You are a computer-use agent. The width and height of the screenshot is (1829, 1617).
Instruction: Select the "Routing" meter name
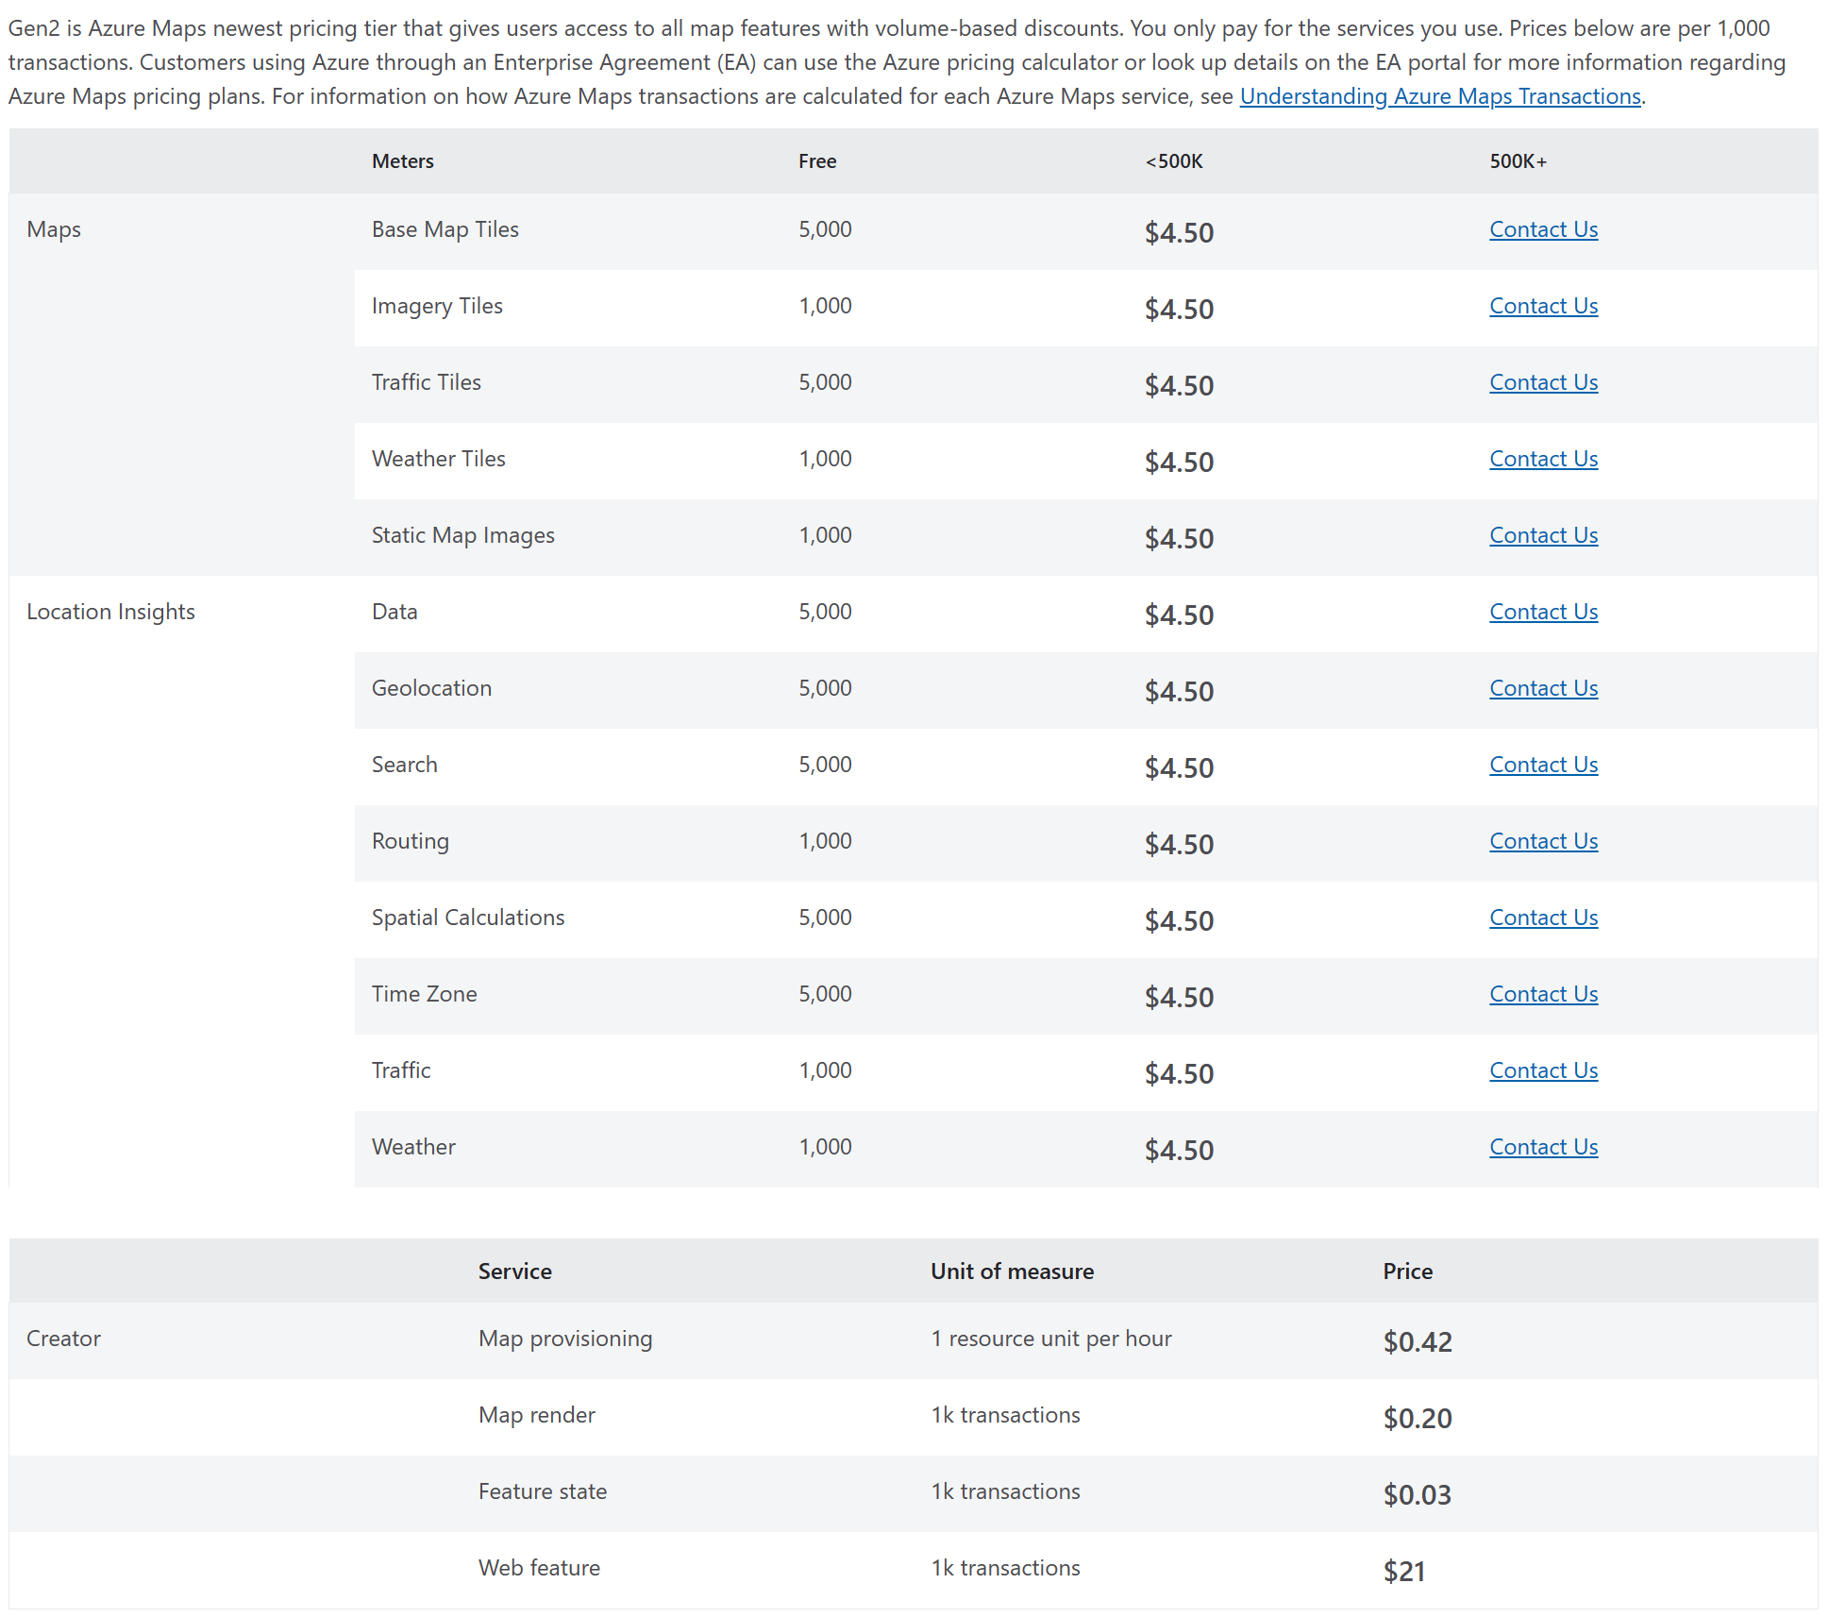[x=411, y=841]
